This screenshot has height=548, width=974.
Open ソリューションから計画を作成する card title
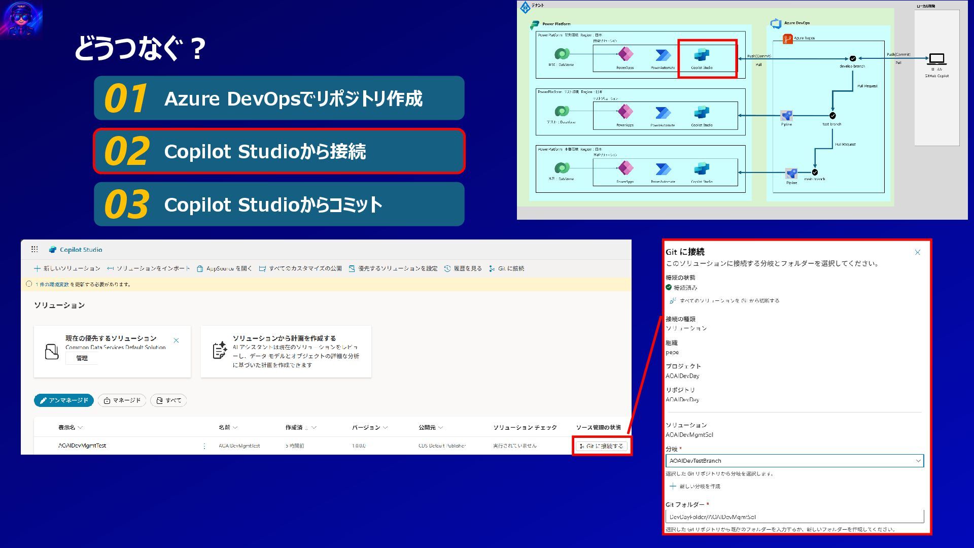284,338
